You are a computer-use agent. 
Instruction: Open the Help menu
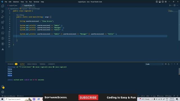click(42, 2)
